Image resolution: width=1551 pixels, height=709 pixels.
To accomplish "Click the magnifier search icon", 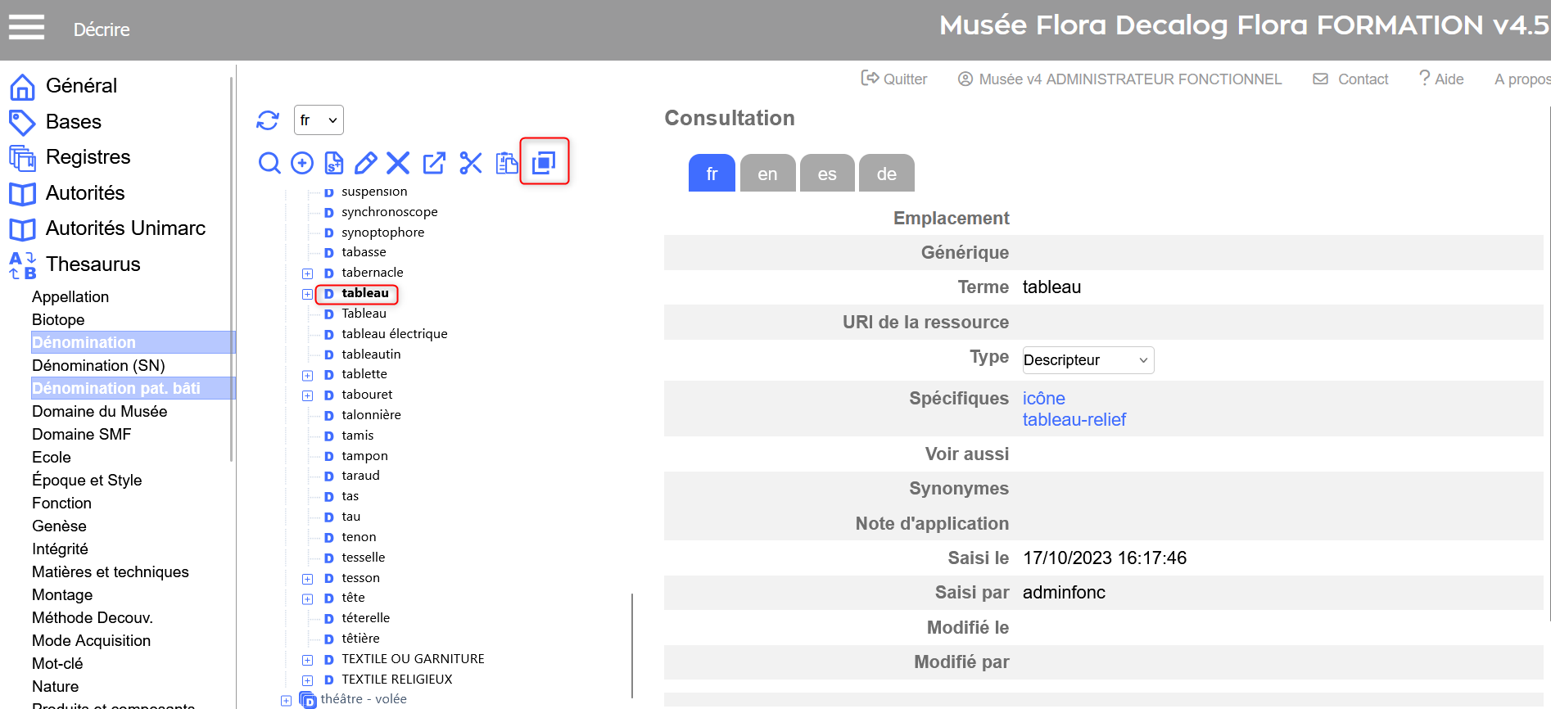I will pos(269,163).
